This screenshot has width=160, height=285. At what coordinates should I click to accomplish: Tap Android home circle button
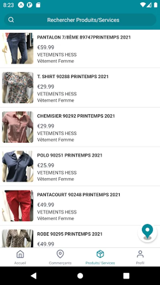click(80, 276)
